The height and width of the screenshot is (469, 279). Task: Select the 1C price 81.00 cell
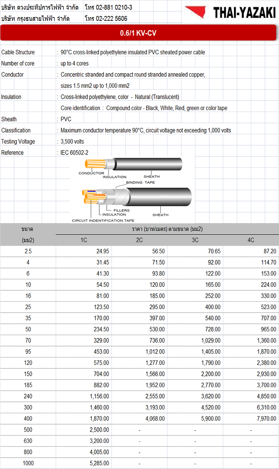click(x=84, y=296)
